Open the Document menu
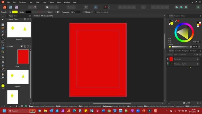Viewport: 202px width, 114px height. pos(22,2)
